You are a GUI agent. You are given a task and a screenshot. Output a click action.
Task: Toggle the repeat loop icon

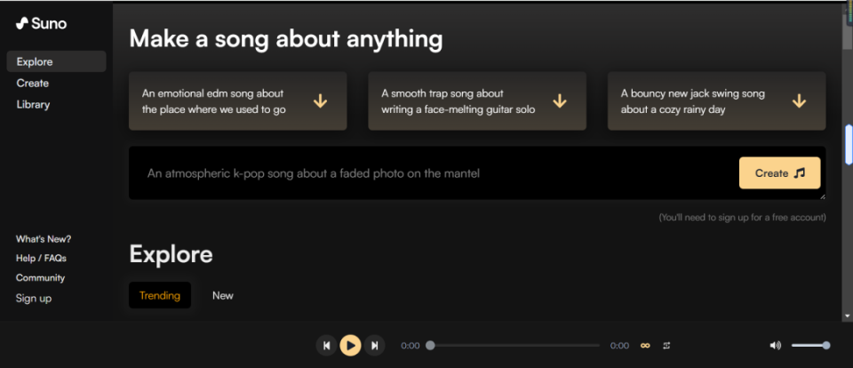click(x=666, y=345)
